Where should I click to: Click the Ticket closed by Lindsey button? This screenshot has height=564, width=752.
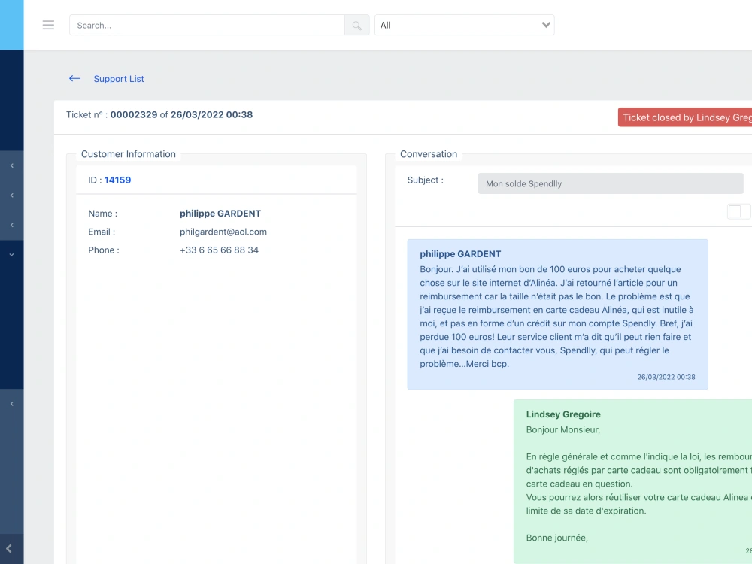pos(685,117)
